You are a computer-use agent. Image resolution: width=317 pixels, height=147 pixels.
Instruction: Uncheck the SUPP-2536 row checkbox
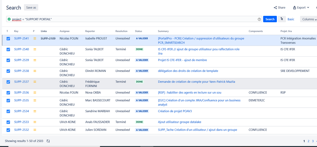[8, 93]
